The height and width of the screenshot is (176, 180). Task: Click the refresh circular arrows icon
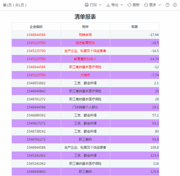[x=129, y=5]
